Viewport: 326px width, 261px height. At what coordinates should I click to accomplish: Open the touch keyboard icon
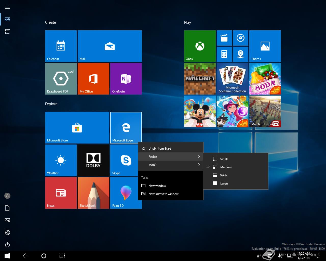click(290, 256)
